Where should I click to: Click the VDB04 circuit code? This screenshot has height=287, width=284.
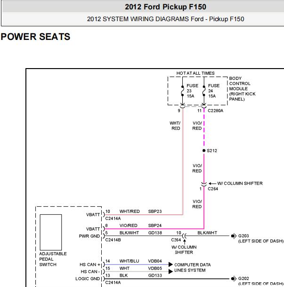(155, 261)
